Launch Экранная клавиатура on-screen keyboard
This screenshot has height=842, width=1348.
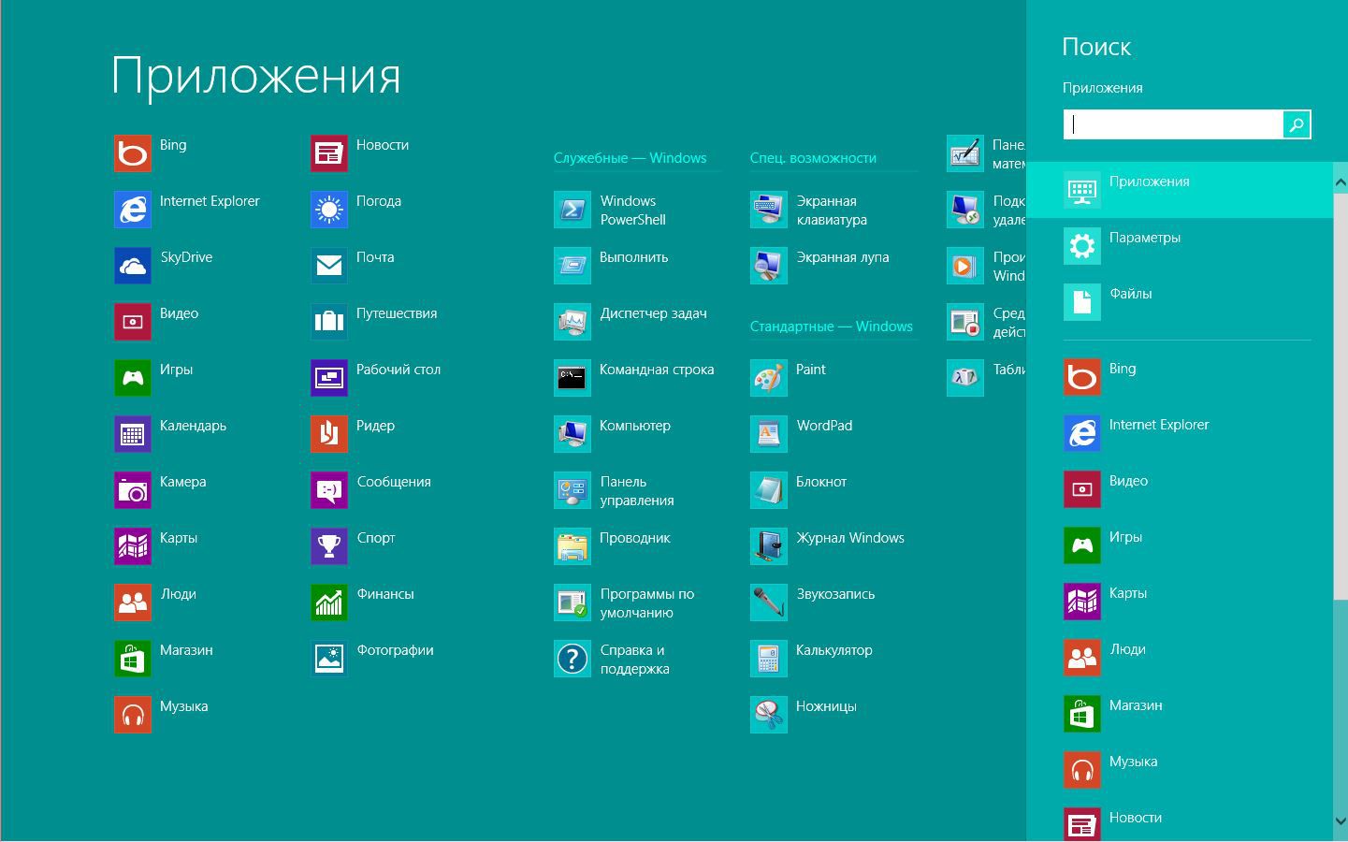[808, 210]
